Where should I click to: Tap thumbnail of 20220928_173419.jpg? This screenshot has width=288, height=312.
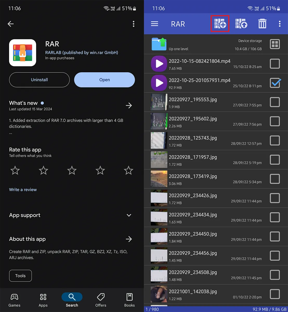point(159,179)
